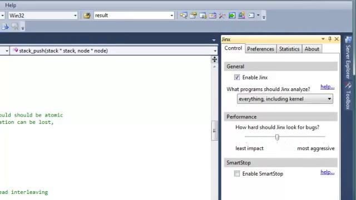
Task: Open main toolbar overflow options arrow
Action: [x=264, y=16]
